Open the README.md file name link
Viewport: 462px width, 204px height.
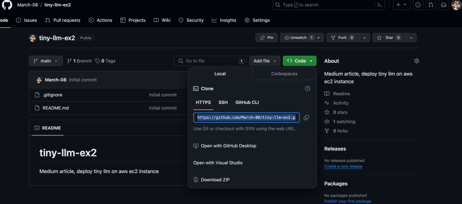56,108
